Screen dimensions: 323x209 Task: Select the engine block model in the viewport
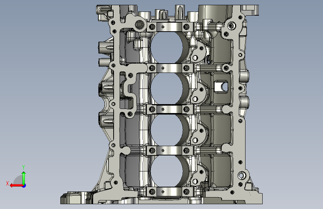[x=161, y=104]
